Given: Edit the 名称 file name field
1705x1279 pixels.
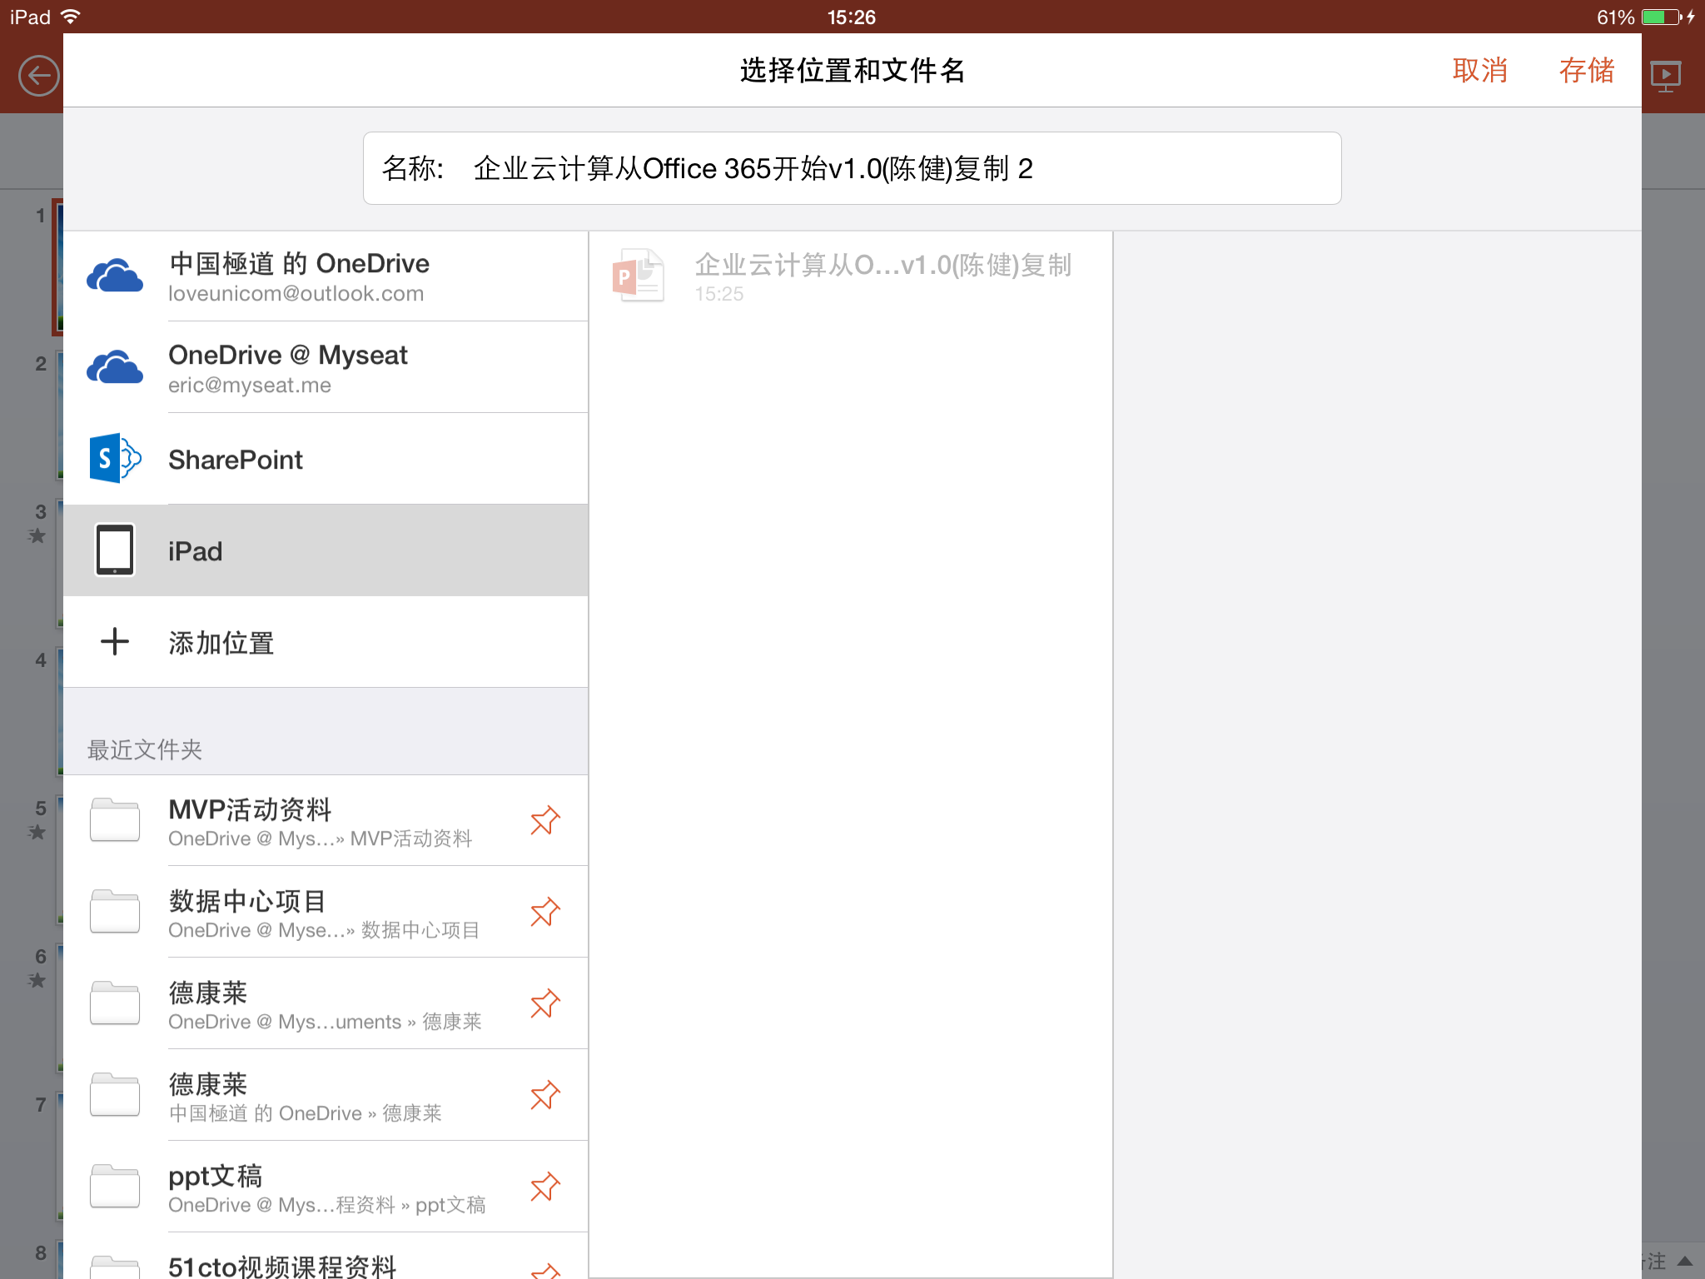Looking at the screenshot, I should pos(852,168).
